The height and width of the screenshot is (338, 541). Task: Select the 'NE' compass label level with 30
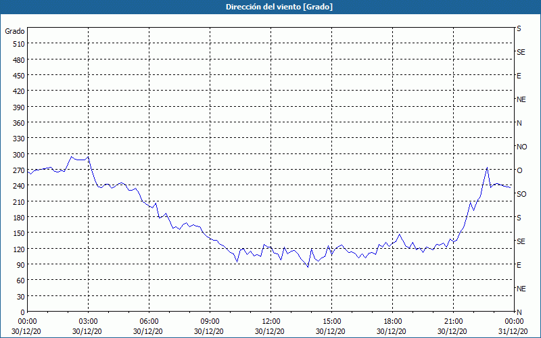pyautogui.click(x=521, y=289)
